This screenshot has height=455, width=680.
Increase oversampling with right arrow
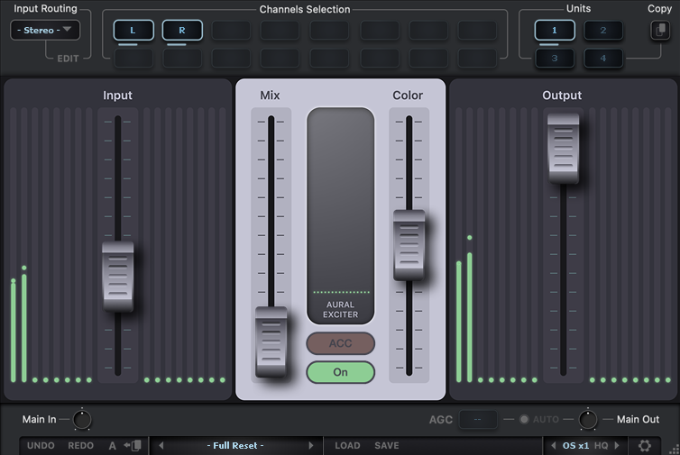(x=617, y=445)
